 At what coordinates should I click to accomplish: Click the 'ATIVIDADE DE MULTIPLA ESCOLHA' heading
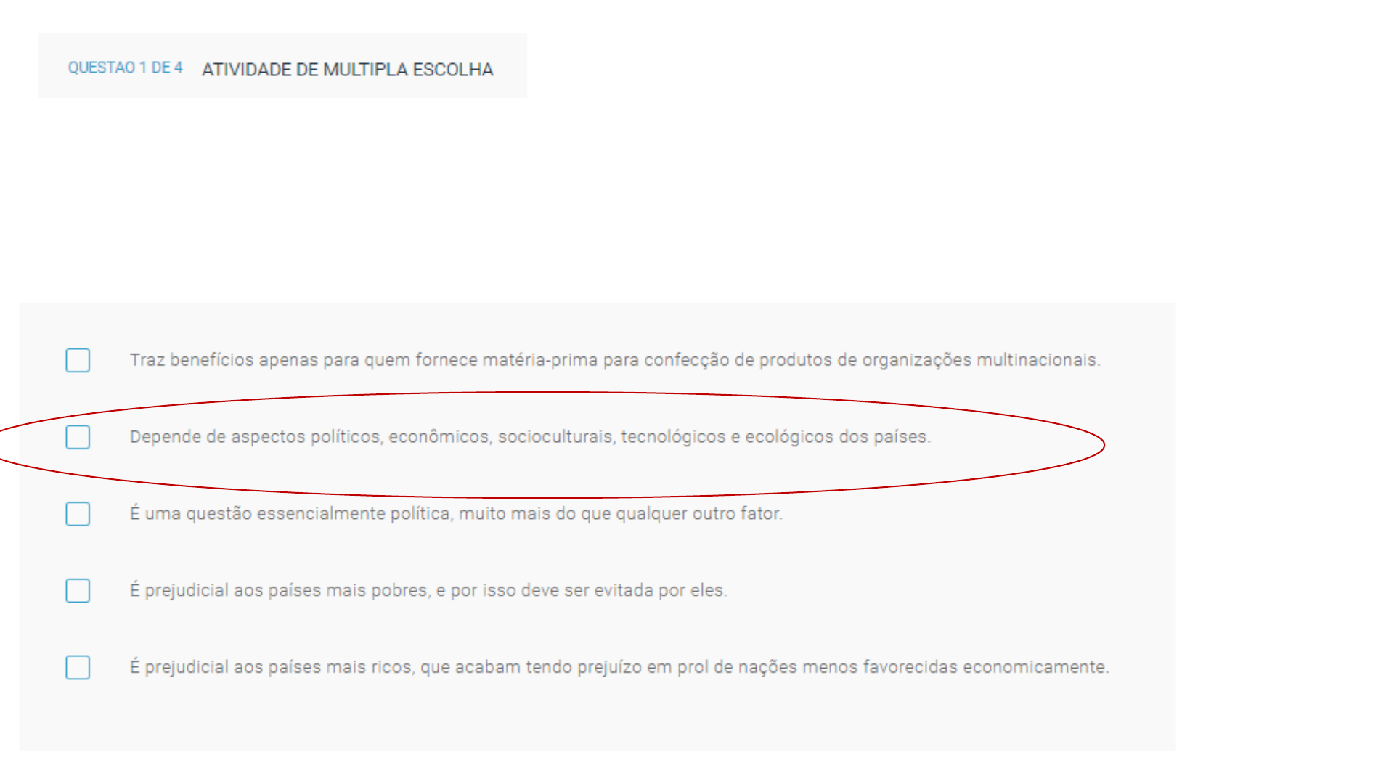pyautogui.click(x=348, y=70)
